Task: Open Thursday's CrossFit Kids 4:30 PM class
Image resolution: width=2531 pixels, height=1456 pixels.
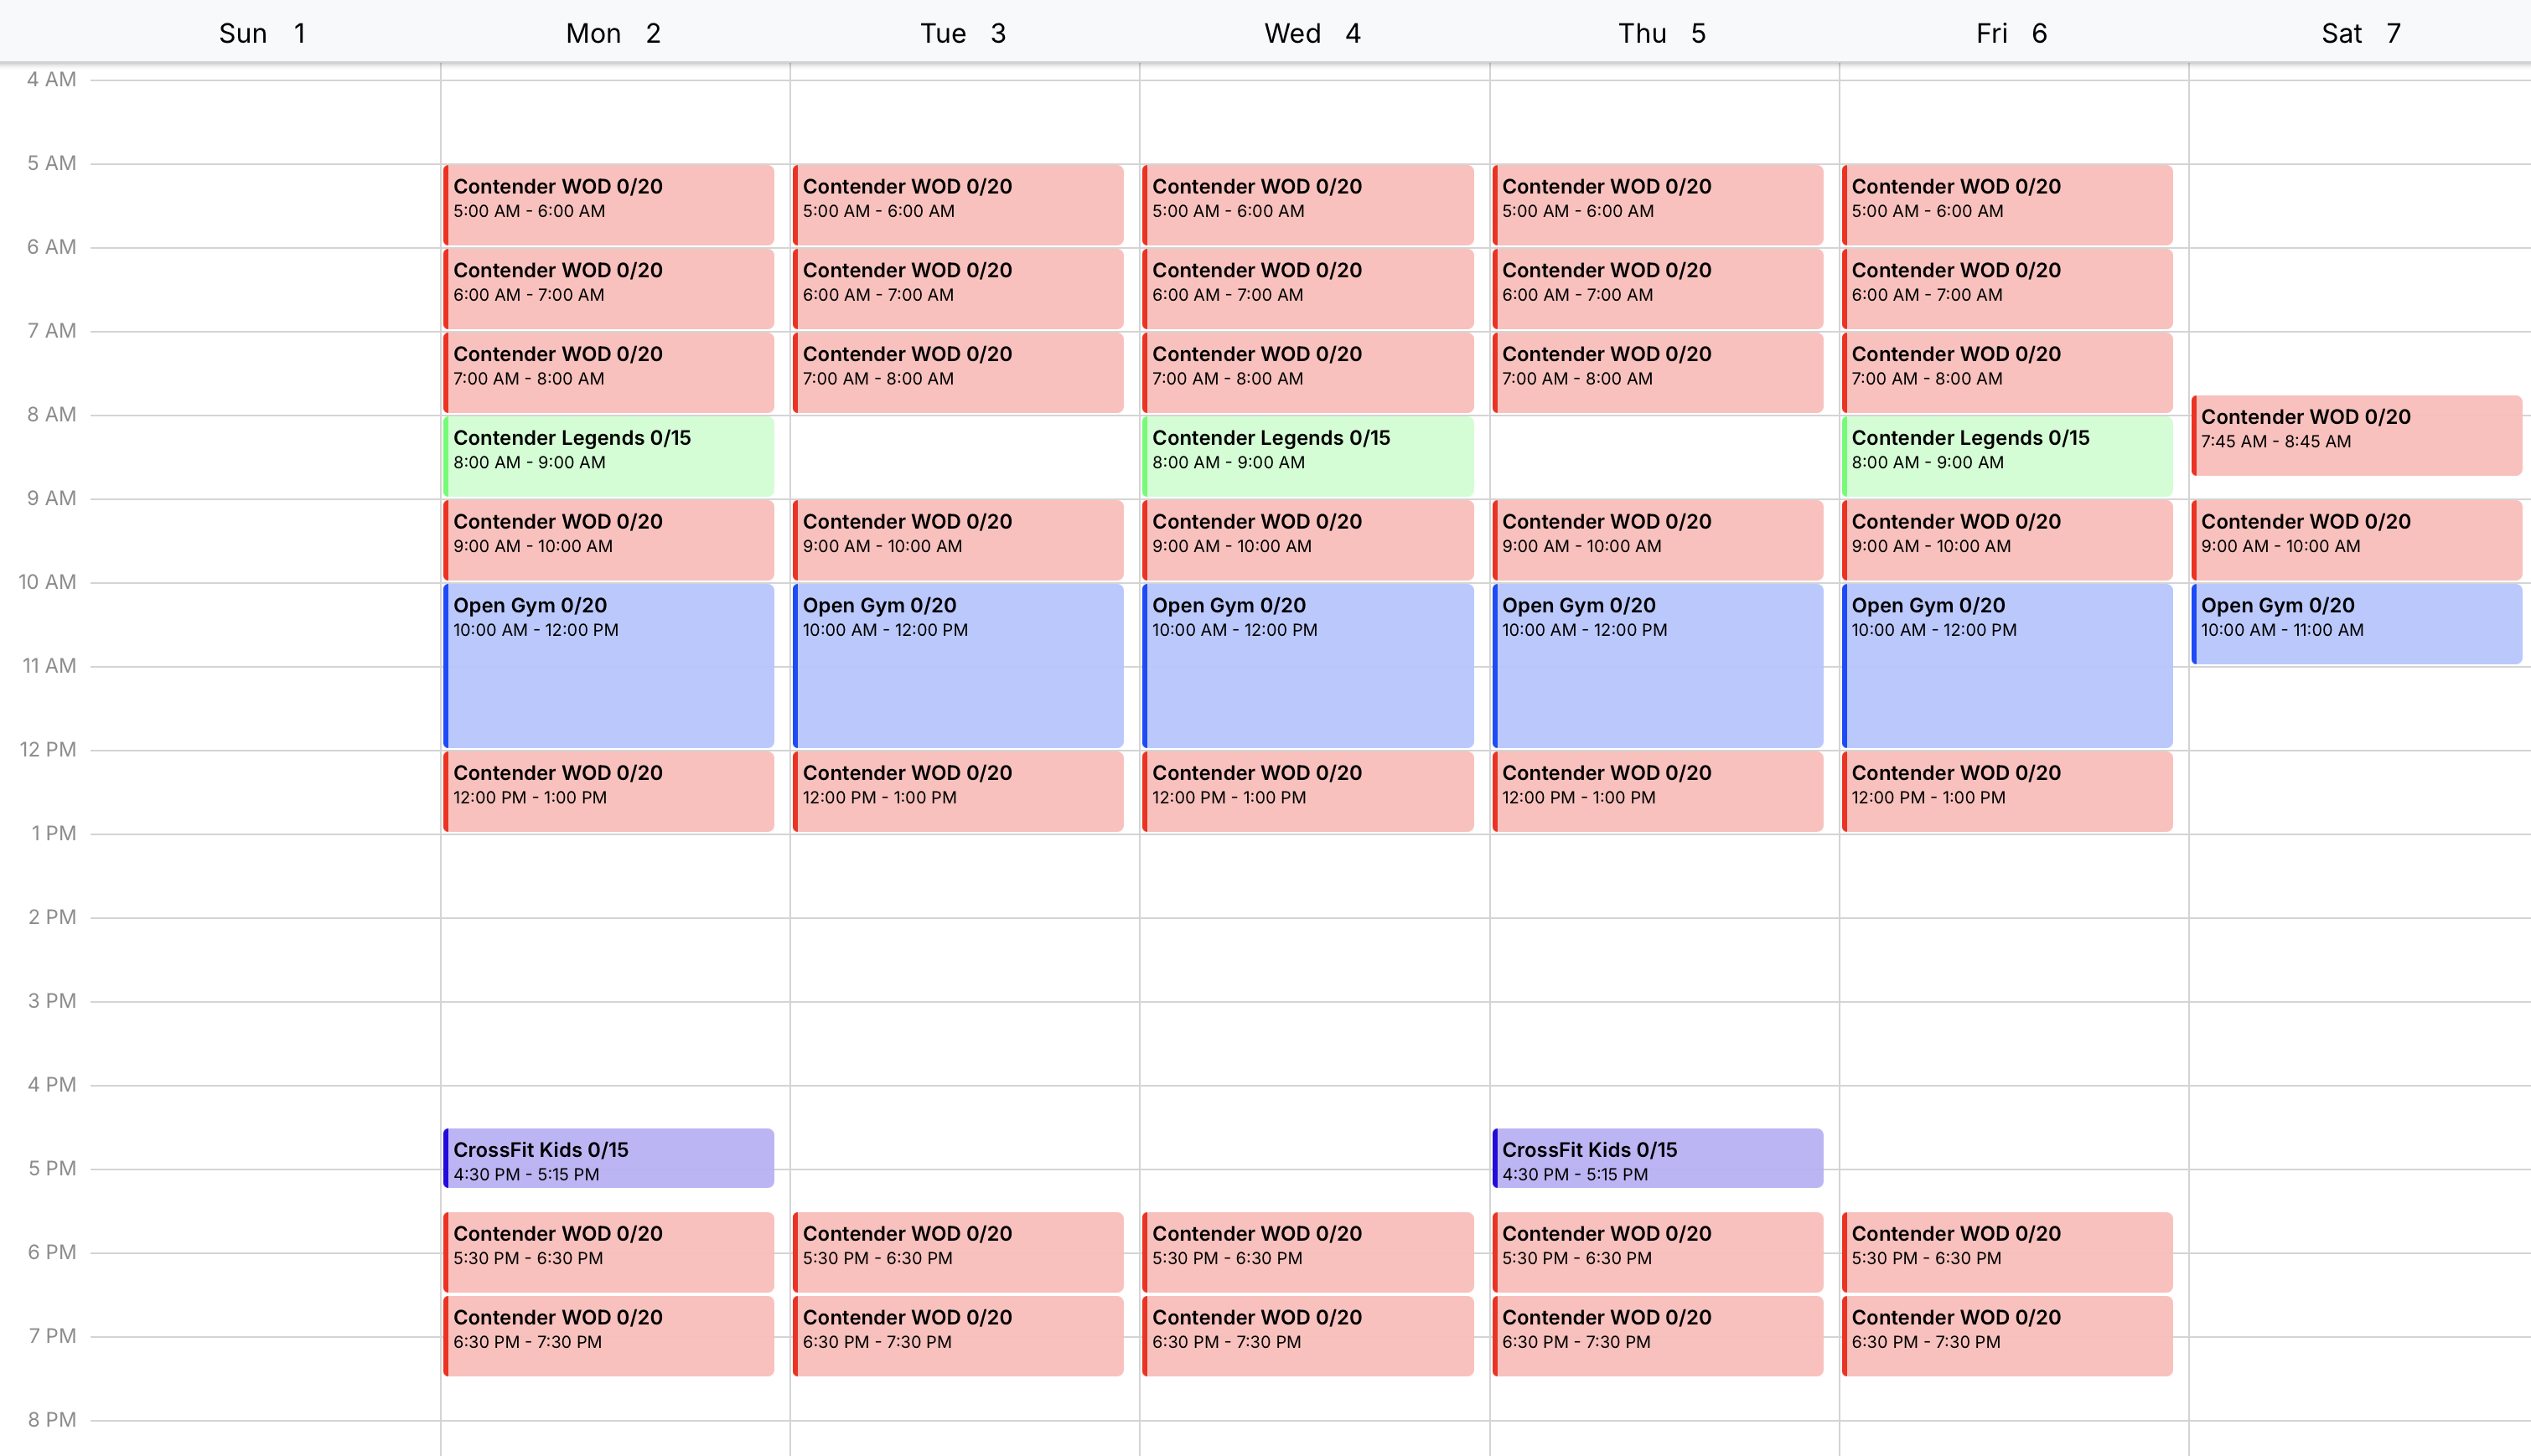Action: [x=1657, y=1158]
